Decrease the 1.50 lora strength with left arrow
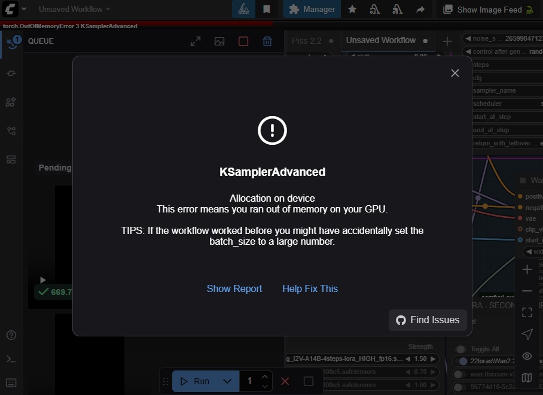This screenshot has height=395, width=543. (x=408, y=358)
